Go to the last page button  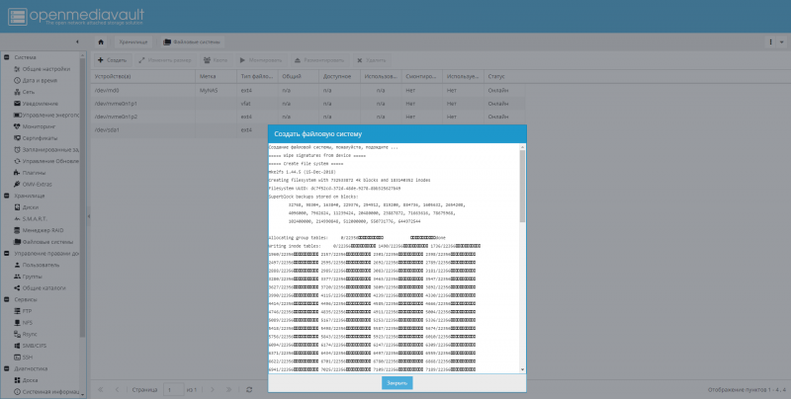pos(229,390)
